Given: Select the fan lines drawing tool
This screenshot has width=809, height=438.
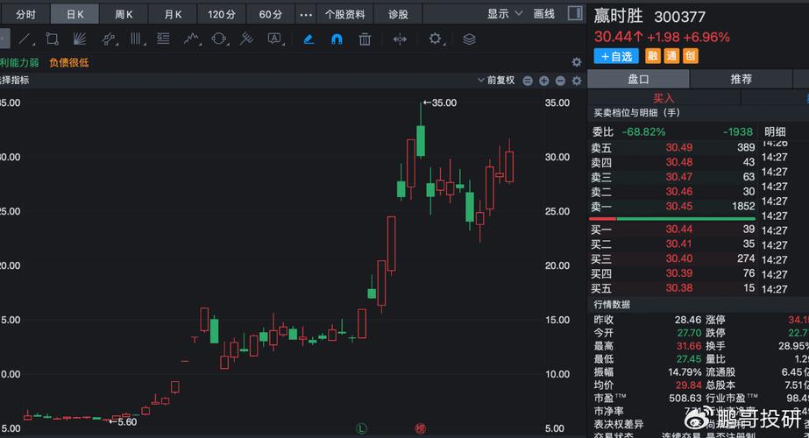Looking at the screenshot, I should (80, 39).
